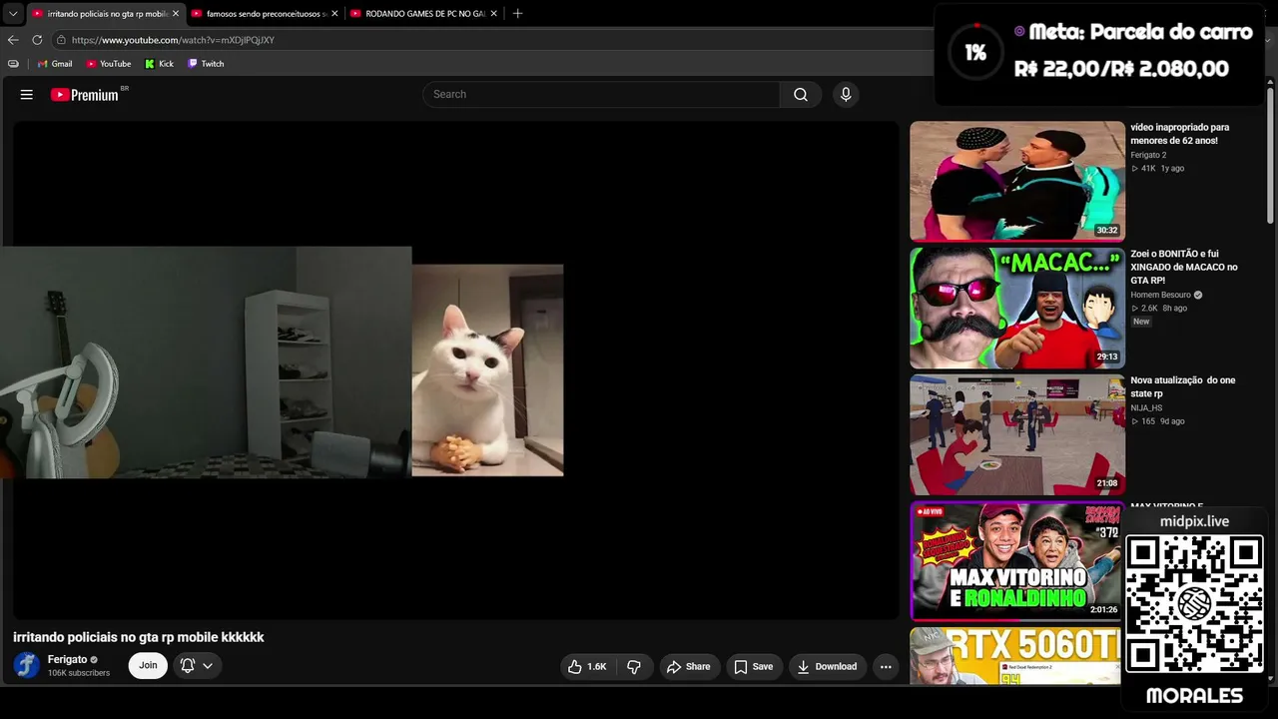The height and width of the screenshot is (719, 1278).
Task: Open the 21:08 one state rp thumbnail
Action: (x=1017, y=434)
